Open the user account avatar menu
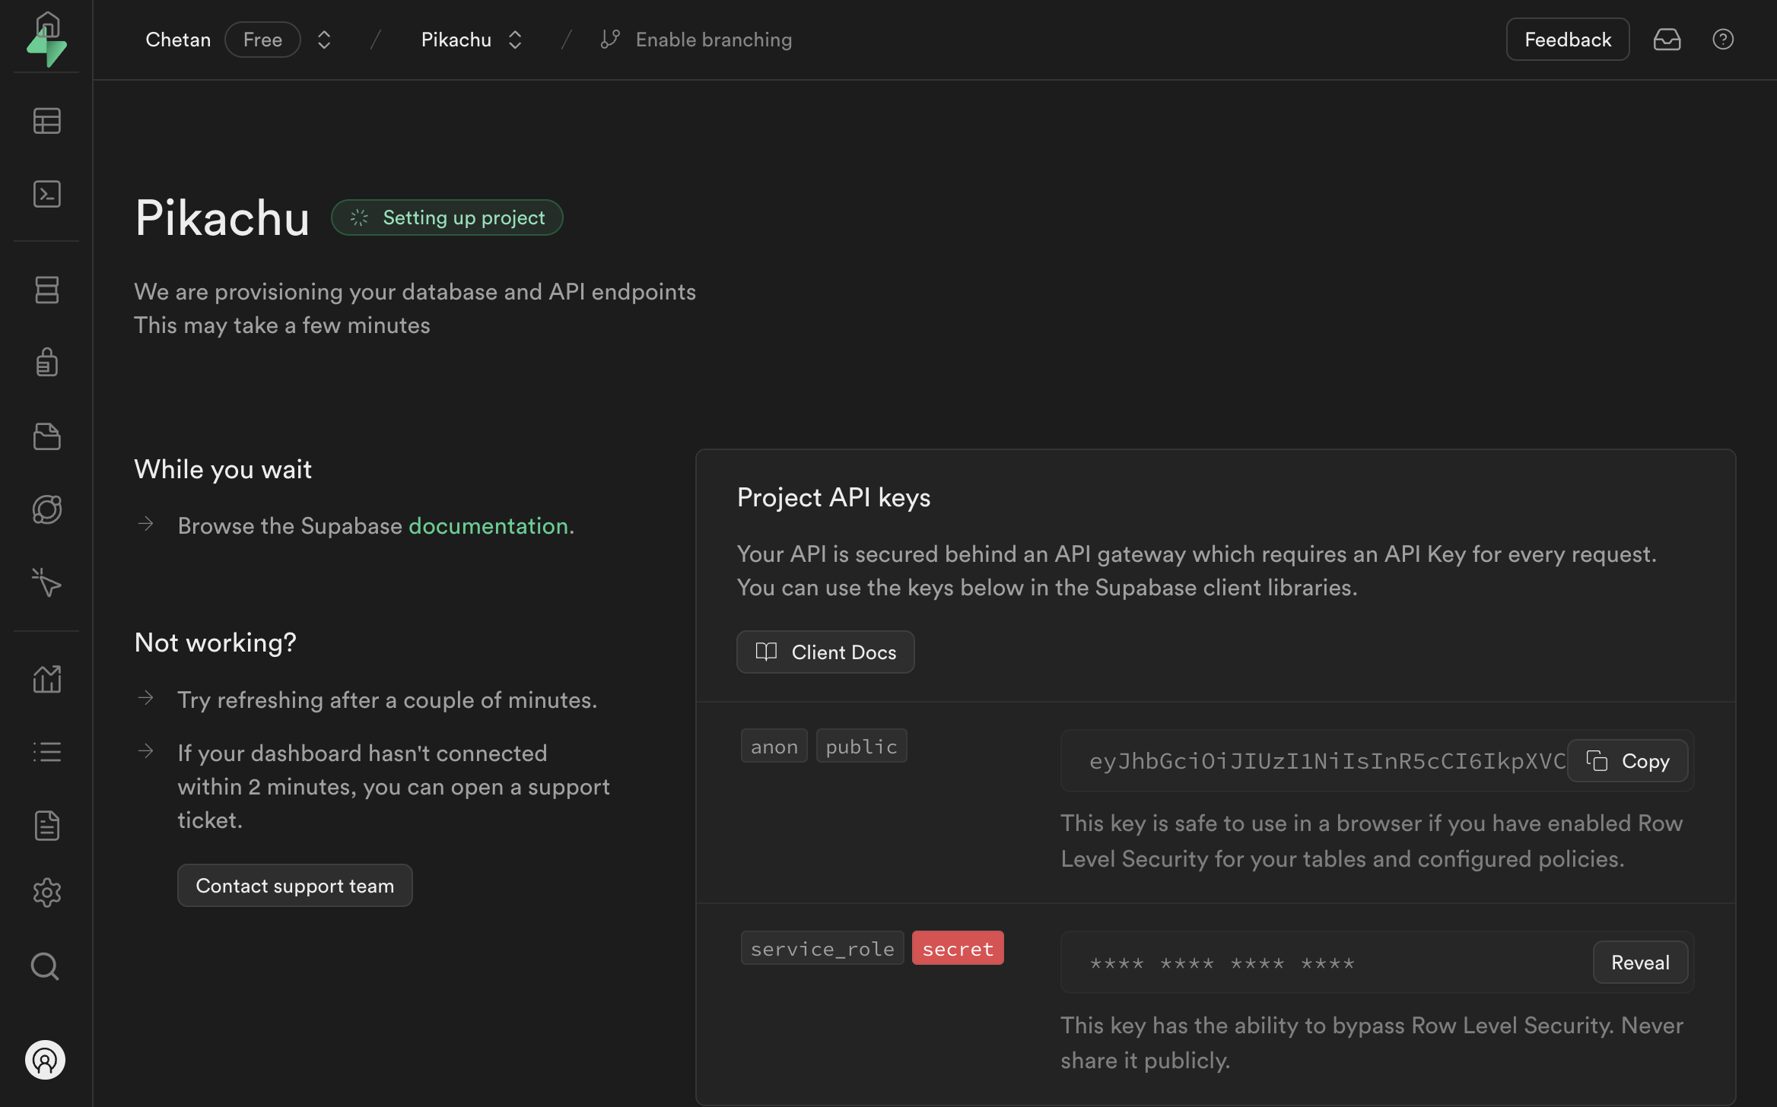The image size is (1777, 1107). pyautogui.click(x=45, y=1059)
